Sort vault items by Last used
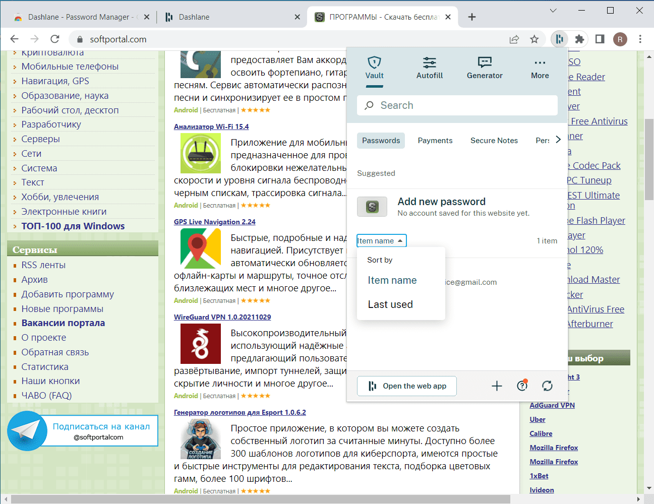The height and width of the screenshot is (504, 654). coord(390,304)
